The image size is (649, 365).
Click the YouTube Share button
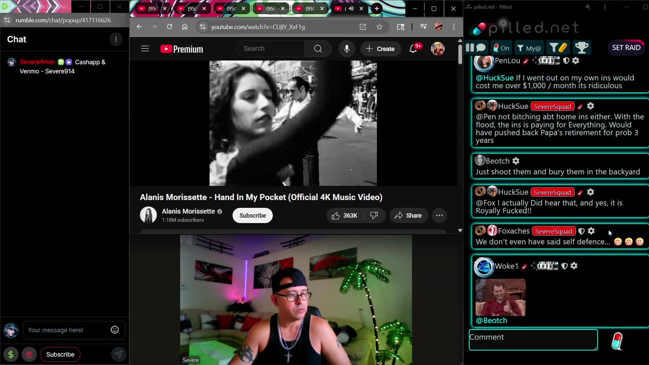408,215
